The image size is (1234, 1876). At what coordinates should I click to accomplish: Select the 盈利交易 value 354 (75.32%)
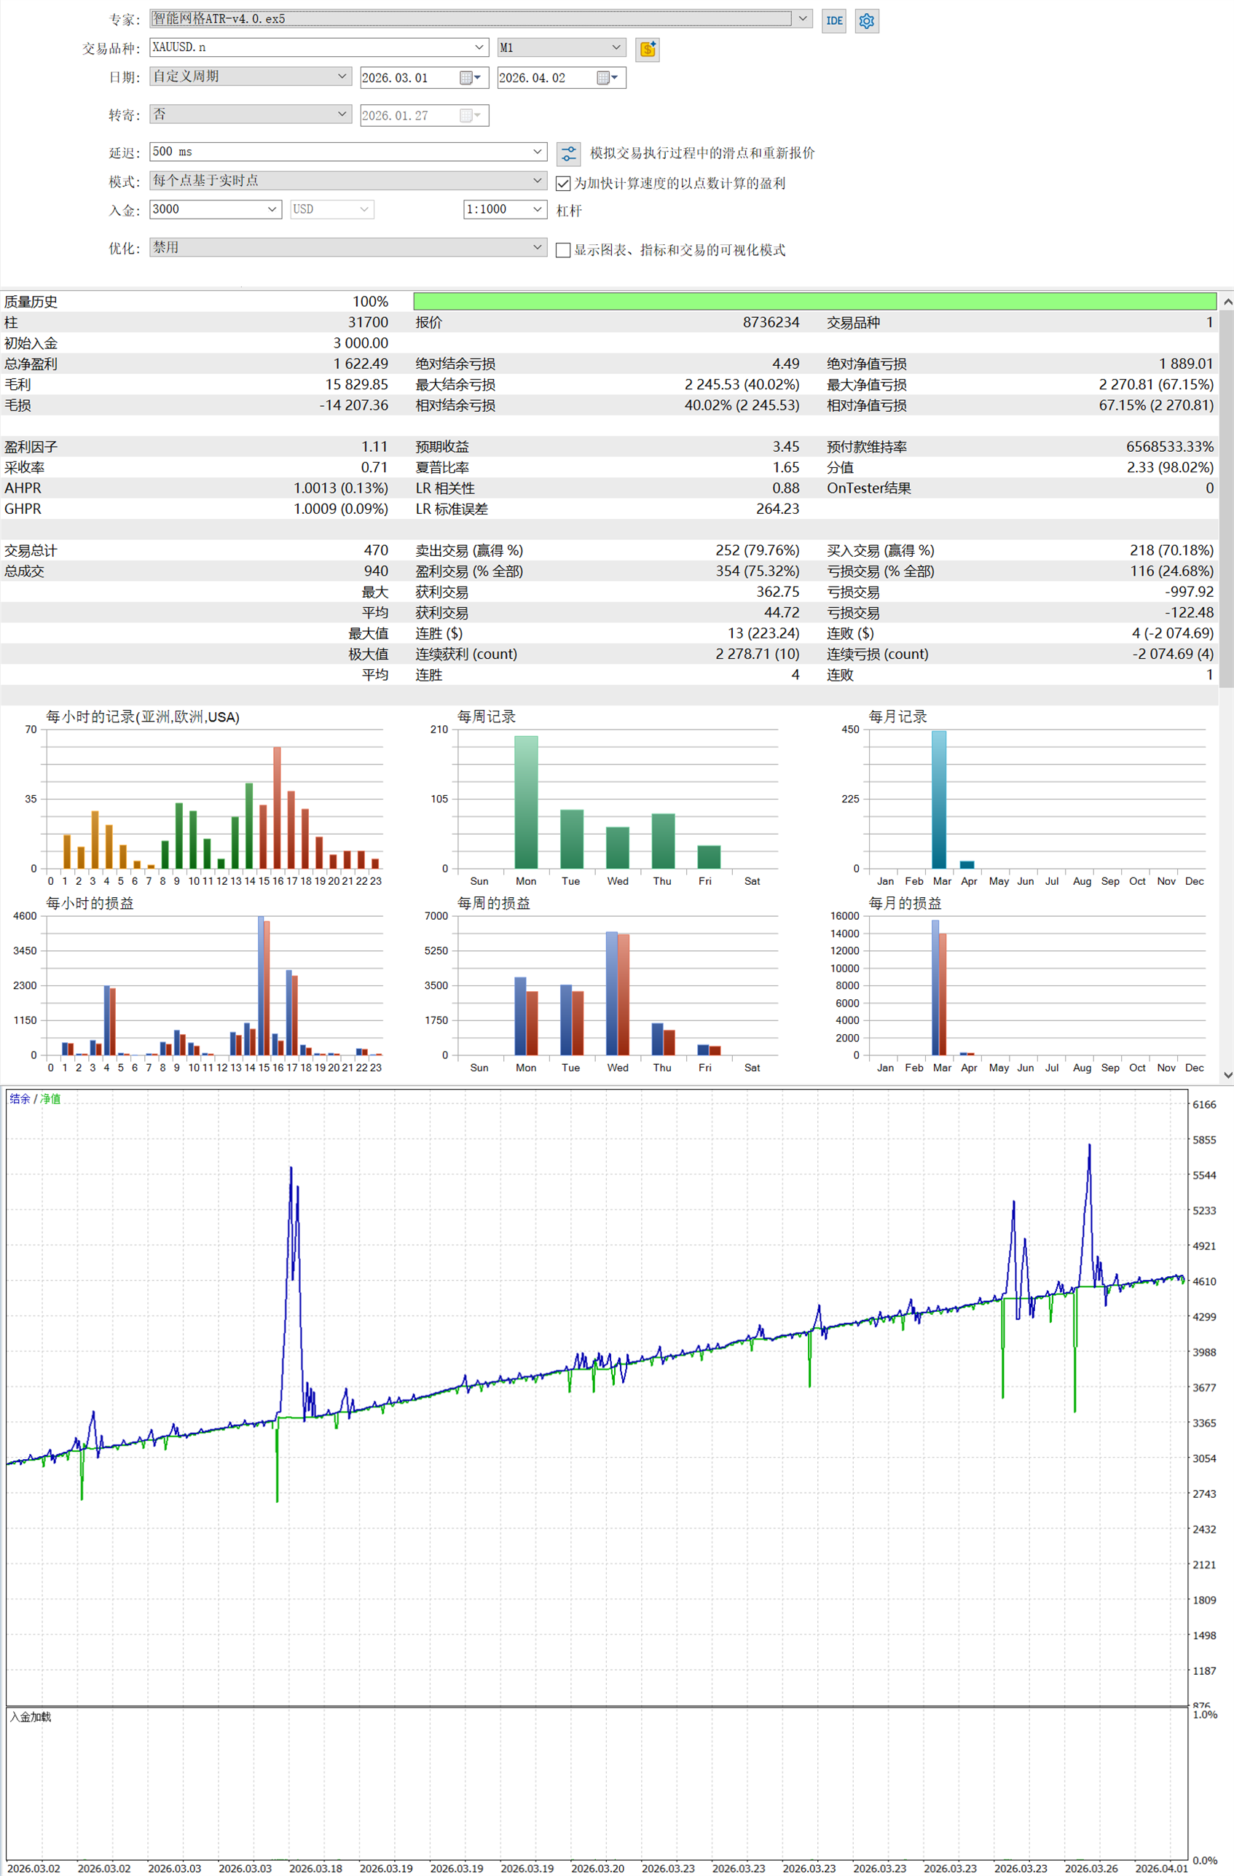coord(758,571)
